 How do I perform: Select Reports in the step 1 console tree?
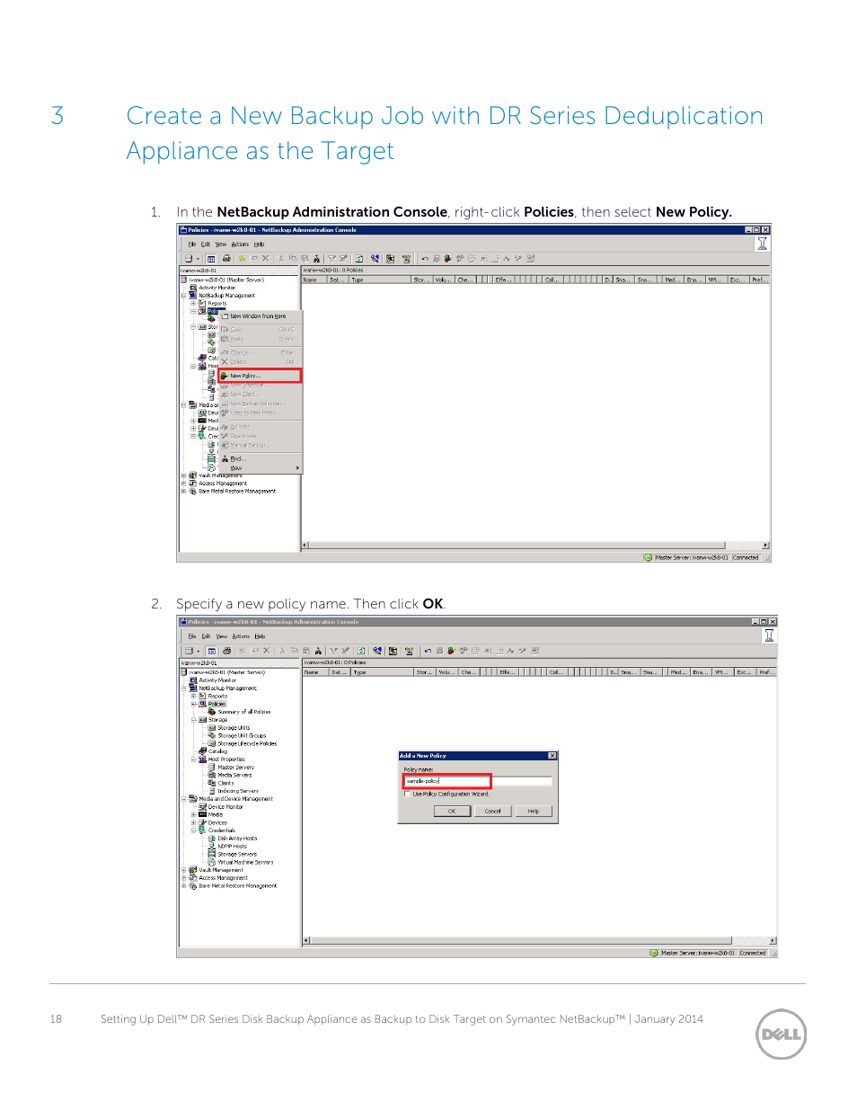[216, 304]
